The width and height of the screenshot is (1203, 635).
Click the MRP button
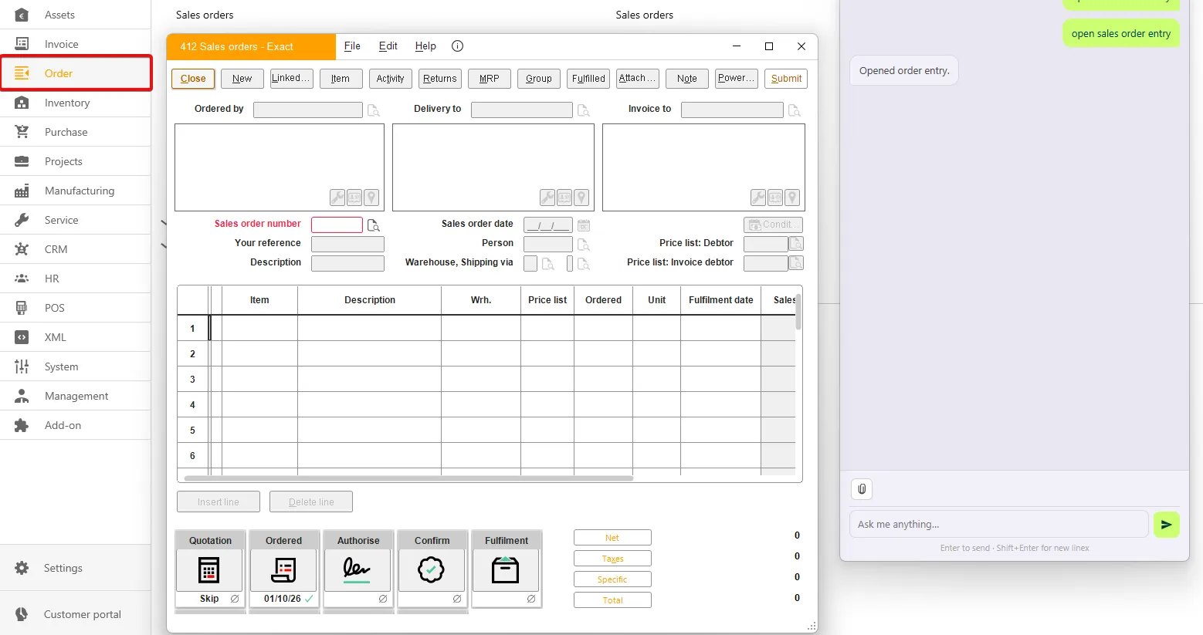(489, 79)
